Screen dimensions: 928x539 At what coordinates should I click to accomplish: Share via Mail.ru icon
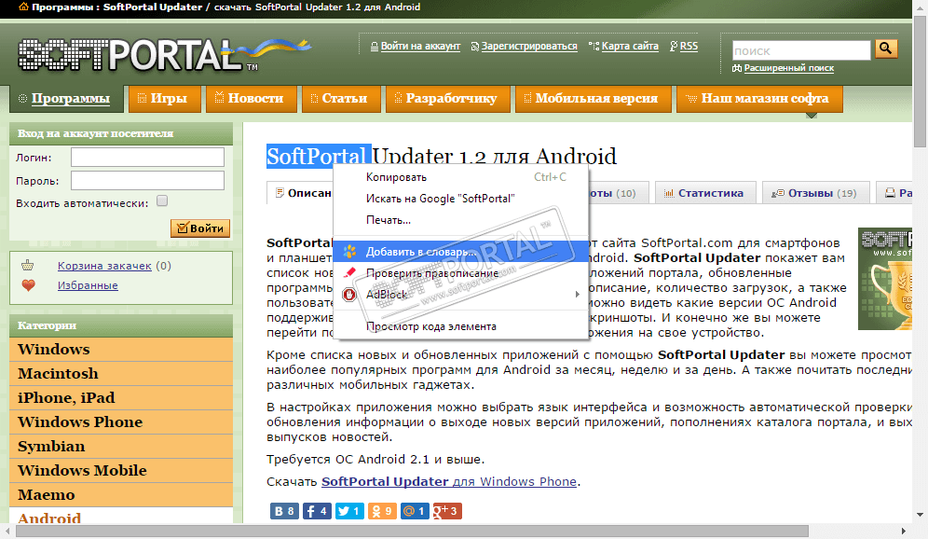[x=415, y=511]
